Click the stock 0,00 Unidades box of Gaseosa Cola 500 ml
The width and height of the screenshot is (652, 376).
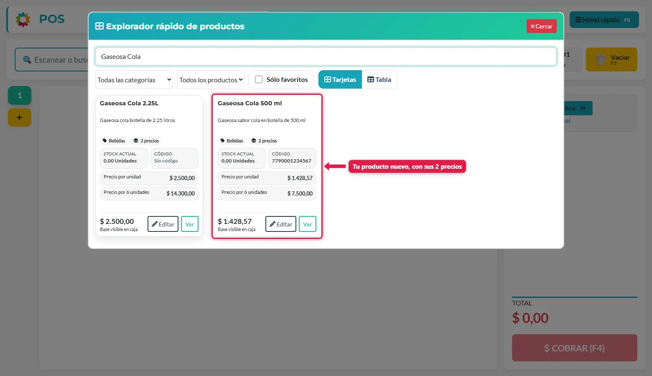242,158
